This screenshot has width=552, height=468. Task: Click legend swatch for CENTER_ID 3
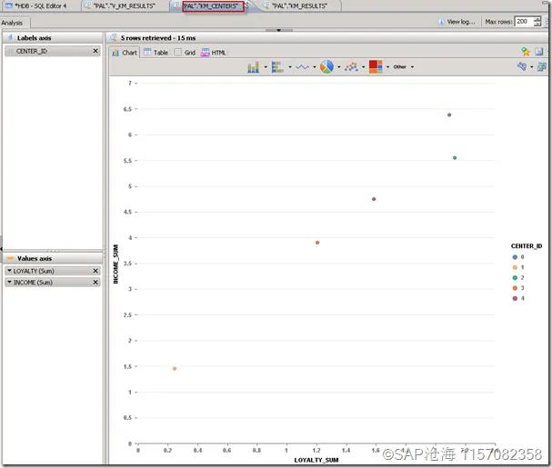tap(515, 288)
